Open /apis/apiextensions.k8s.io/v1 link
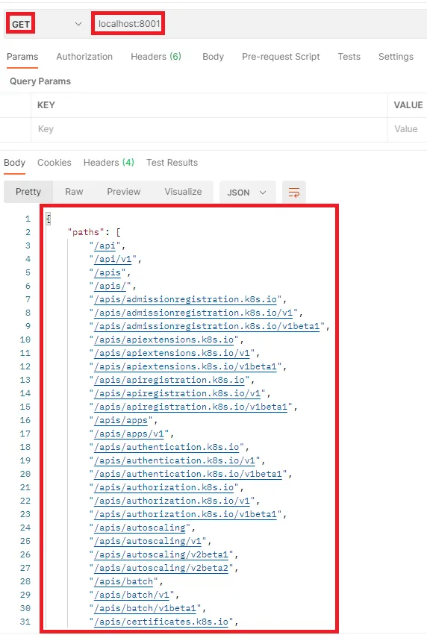This screenshot has height=638, width=427. pyautogui.click(x=172, y=353)
